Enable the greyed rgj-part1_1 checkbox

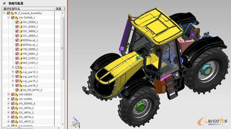(17, 67)
